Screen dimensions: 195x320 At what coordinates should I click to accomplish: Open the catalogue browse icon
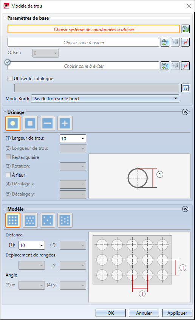[186, 88]
